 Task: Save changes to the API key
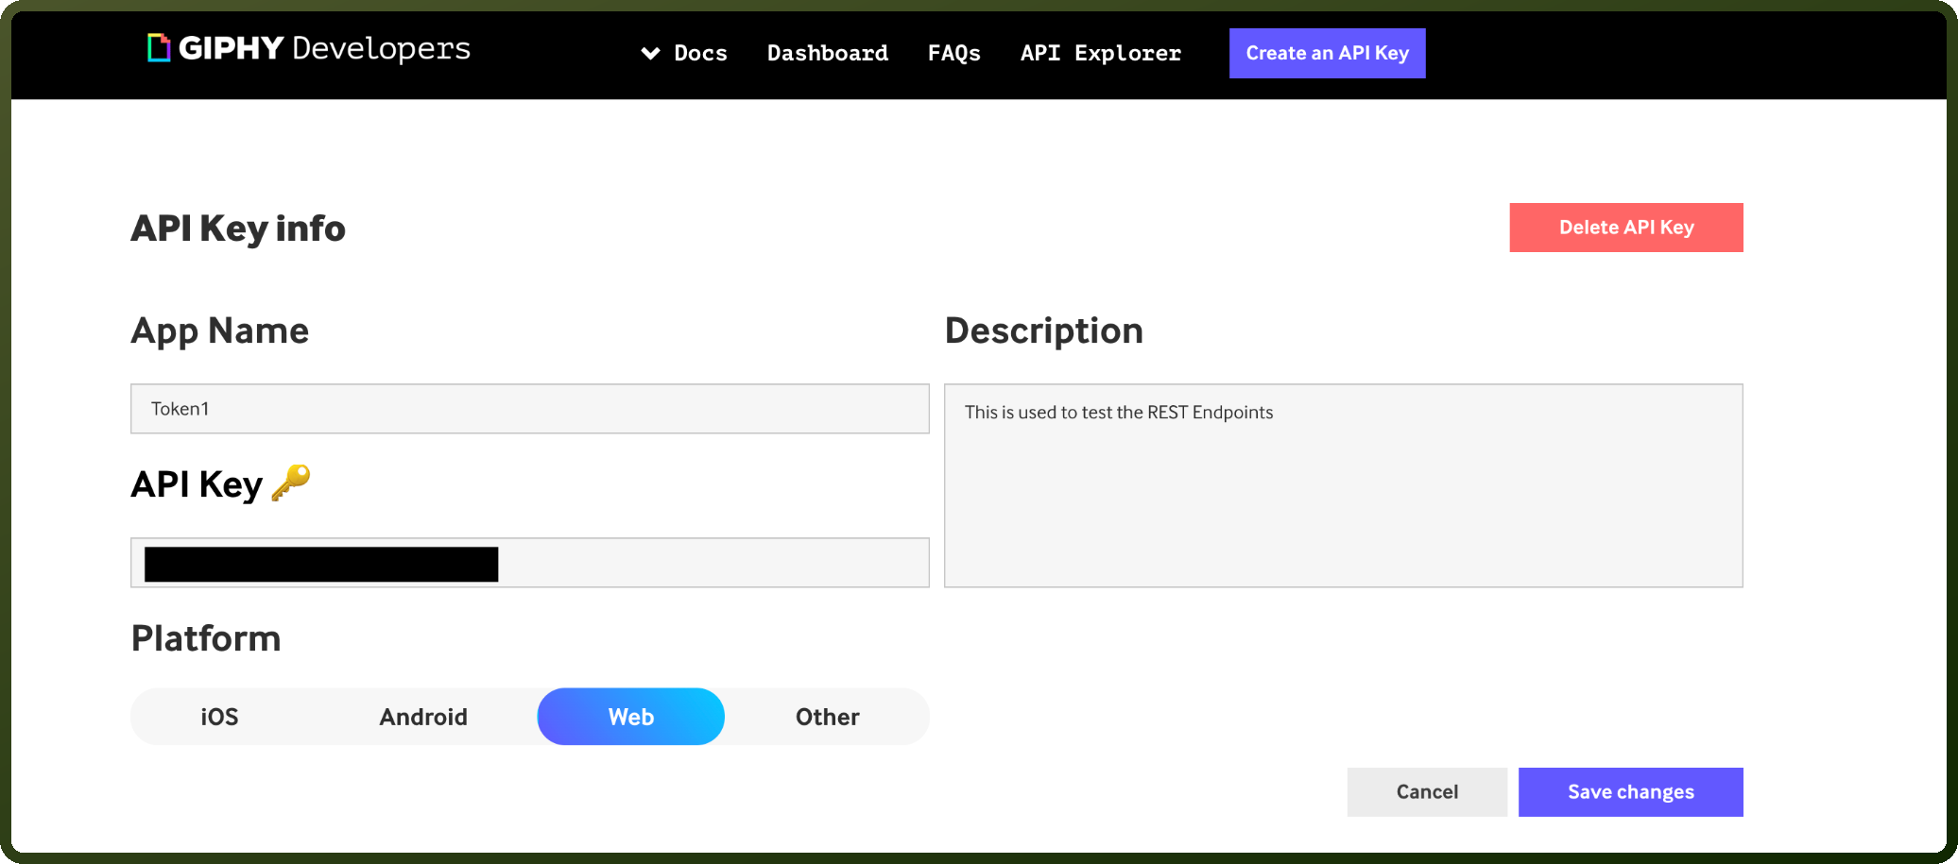(1631, 792)
